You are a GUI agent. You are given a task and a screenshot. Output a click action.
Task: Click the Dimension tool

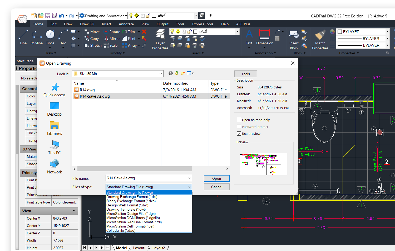(265, 37)
